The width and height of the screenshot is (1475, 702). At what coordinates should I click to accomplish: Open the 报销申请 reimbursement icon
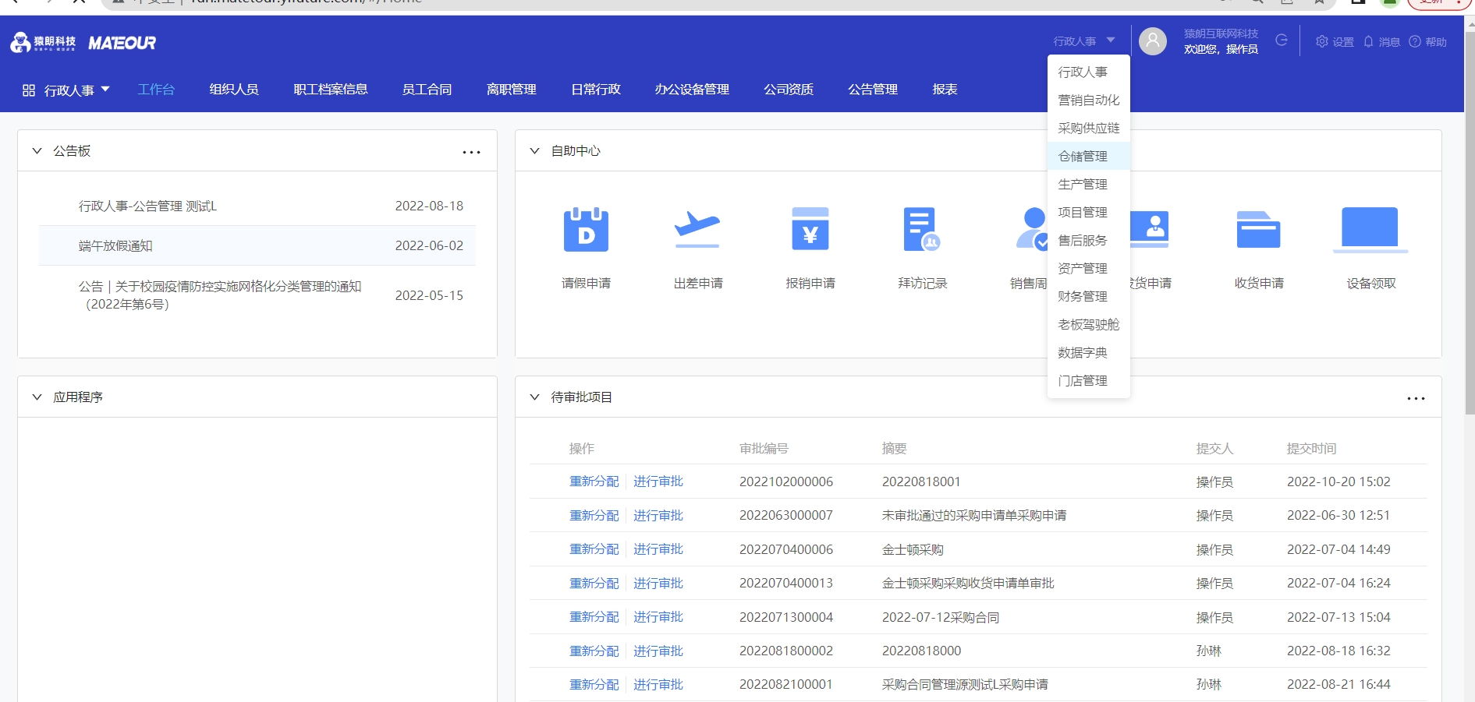click(x=810, y=229)
